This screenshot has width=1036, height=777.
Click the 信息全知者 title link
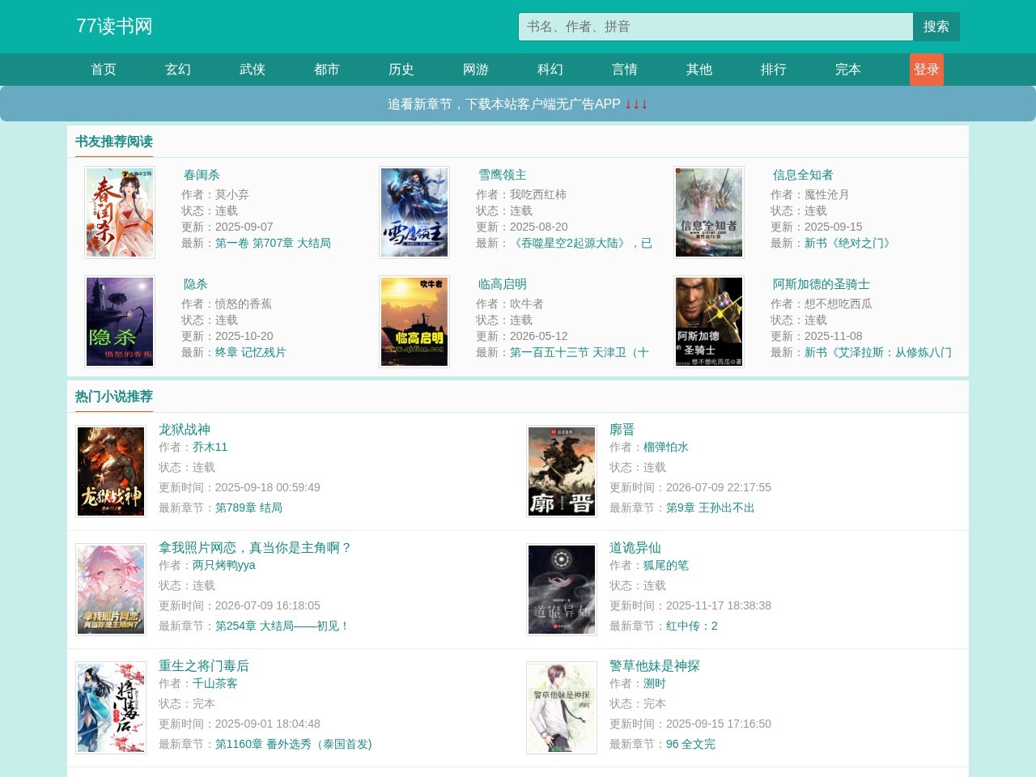click(x=803, y=175)
